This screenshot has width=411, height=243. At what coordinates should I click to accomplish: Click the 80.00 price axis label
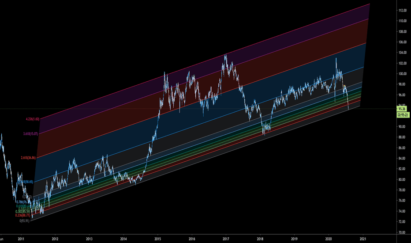[403, 180]
